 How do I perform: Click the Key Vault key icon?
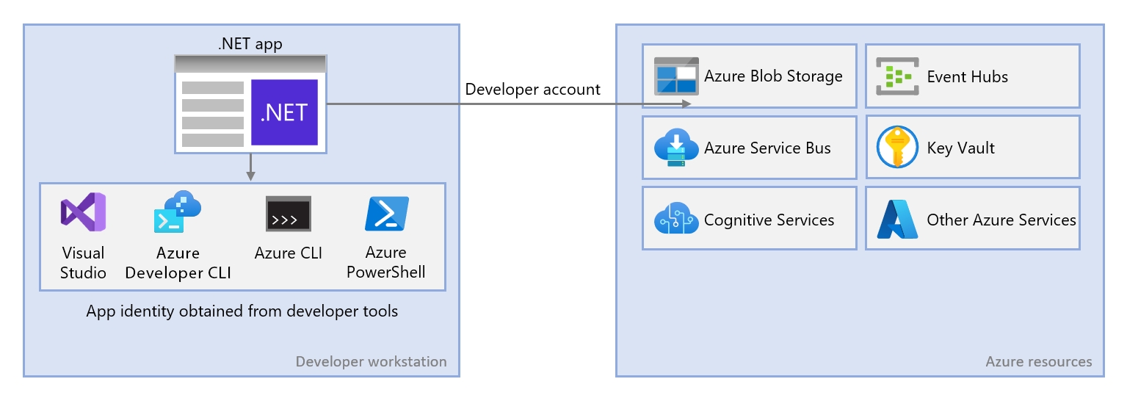coord(899,148)
